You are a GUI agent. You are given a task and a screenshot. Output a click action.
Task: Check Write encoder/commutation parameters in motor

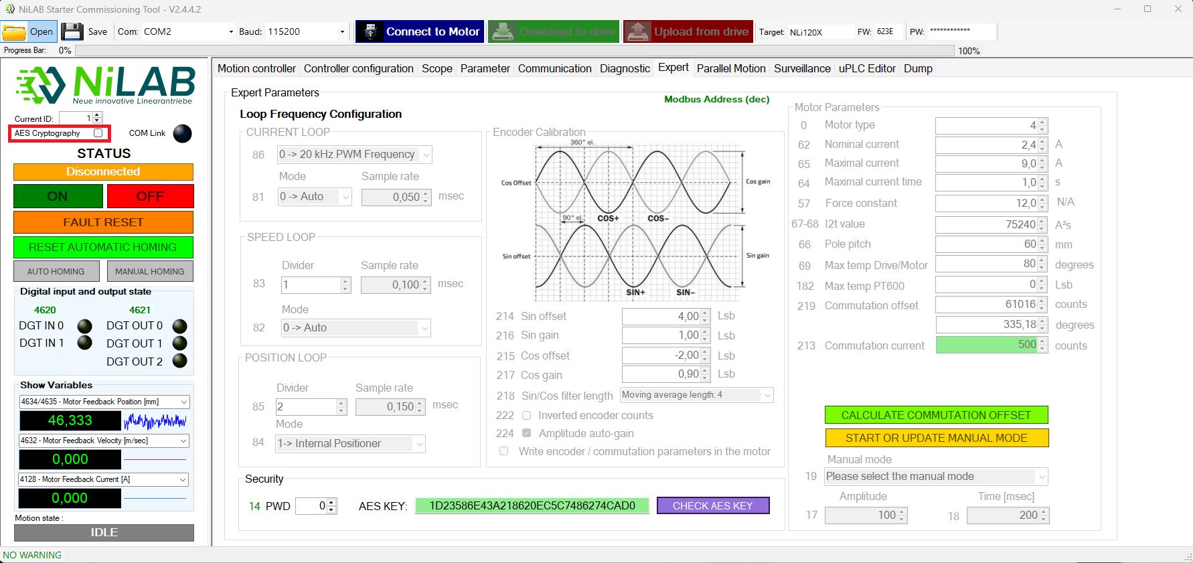coord(503,451)
